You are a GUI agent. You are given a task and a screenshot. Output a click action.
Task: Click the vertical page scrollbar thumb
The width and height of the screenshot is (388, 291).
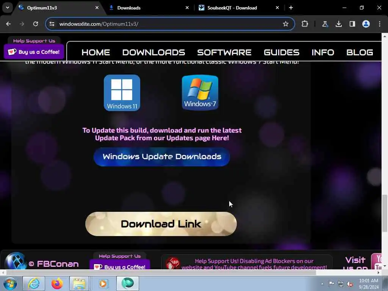tap(385, 213)
